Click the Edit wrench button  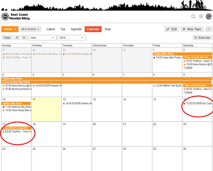pyautogui.click(x=172, y=29)
